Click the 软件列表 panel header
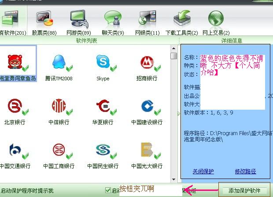This screenshot has width=273, height=197. tap(87, 41)
